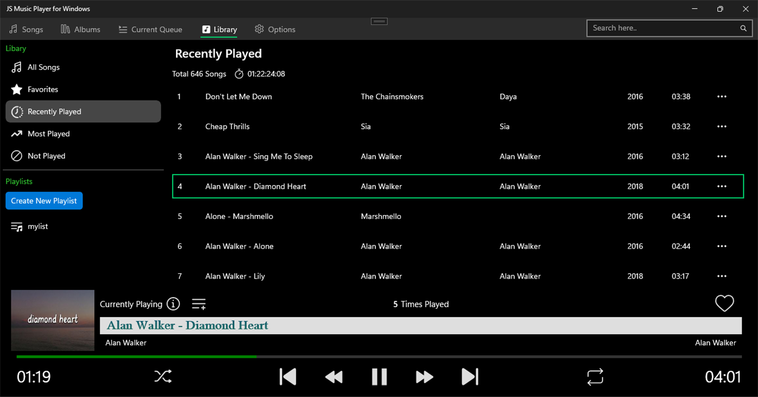Open the mylist playlist
The image size is (758, 397).
(x=36, y=226)
